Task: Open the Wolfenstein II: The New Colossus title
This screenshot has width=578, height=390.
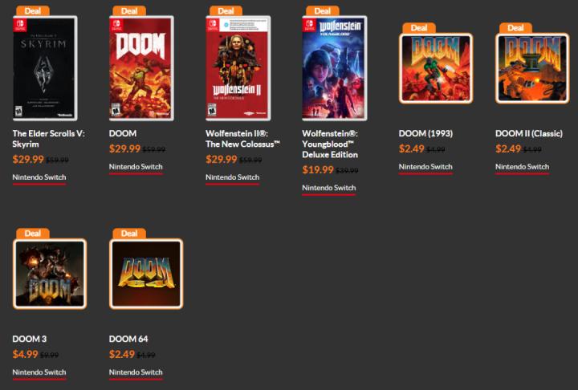Action: [x=242, y=139]
